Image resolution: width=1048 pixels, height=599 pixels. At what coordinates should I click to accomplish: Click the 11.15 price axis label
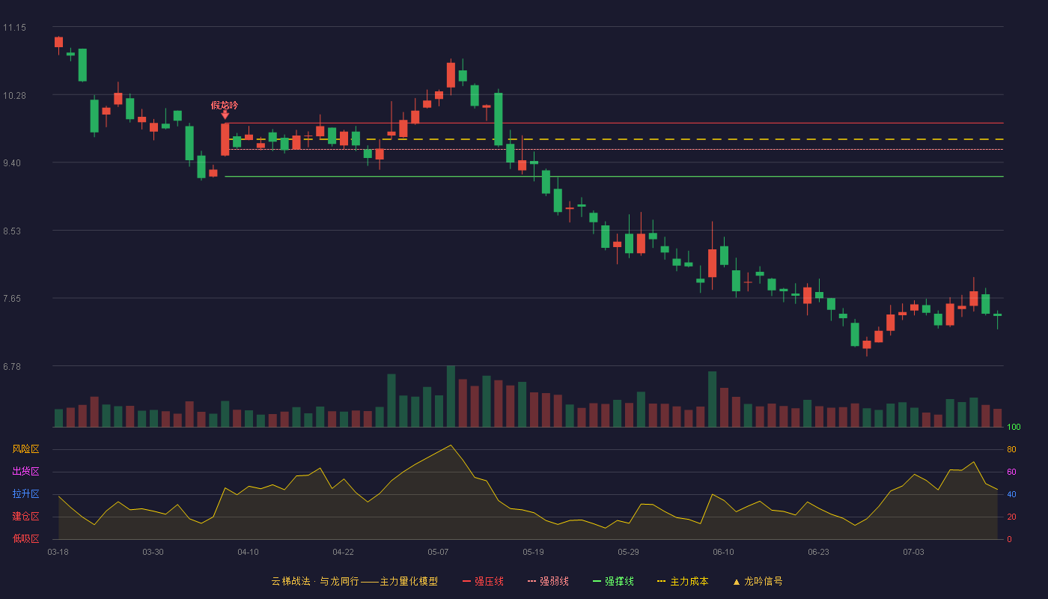click(x=14, y=28)
